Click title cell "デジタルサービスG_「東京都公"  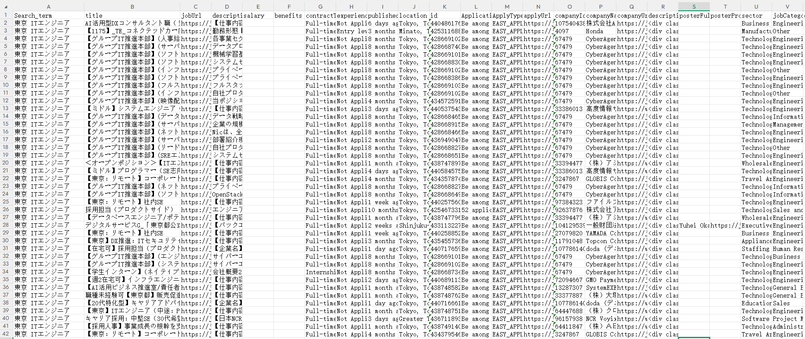(132, 225)
